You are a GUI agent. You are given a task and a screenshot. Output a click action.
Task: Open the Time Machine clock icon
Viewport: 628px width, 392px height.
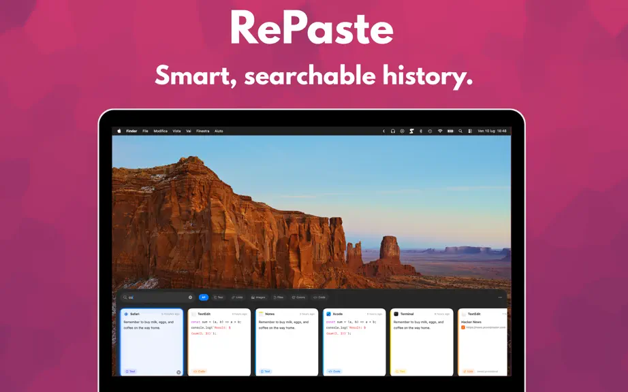tap(430, 131)
